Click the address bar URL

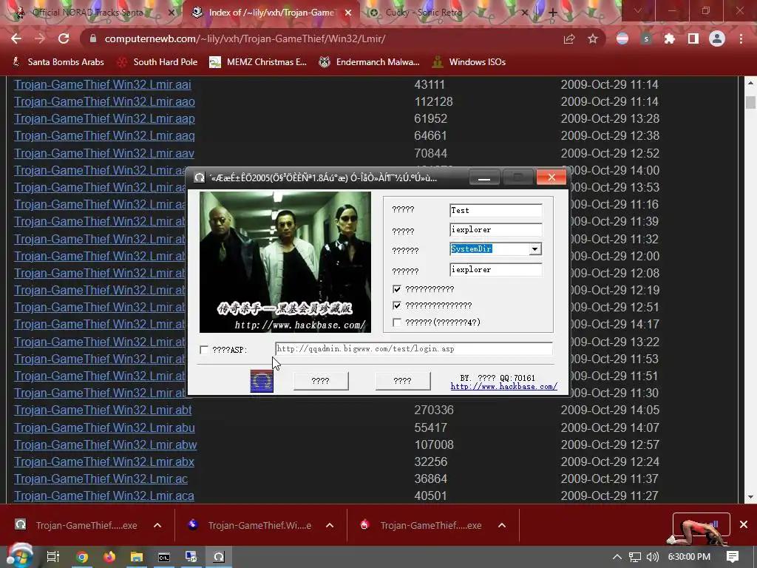(x=245, y=38)
